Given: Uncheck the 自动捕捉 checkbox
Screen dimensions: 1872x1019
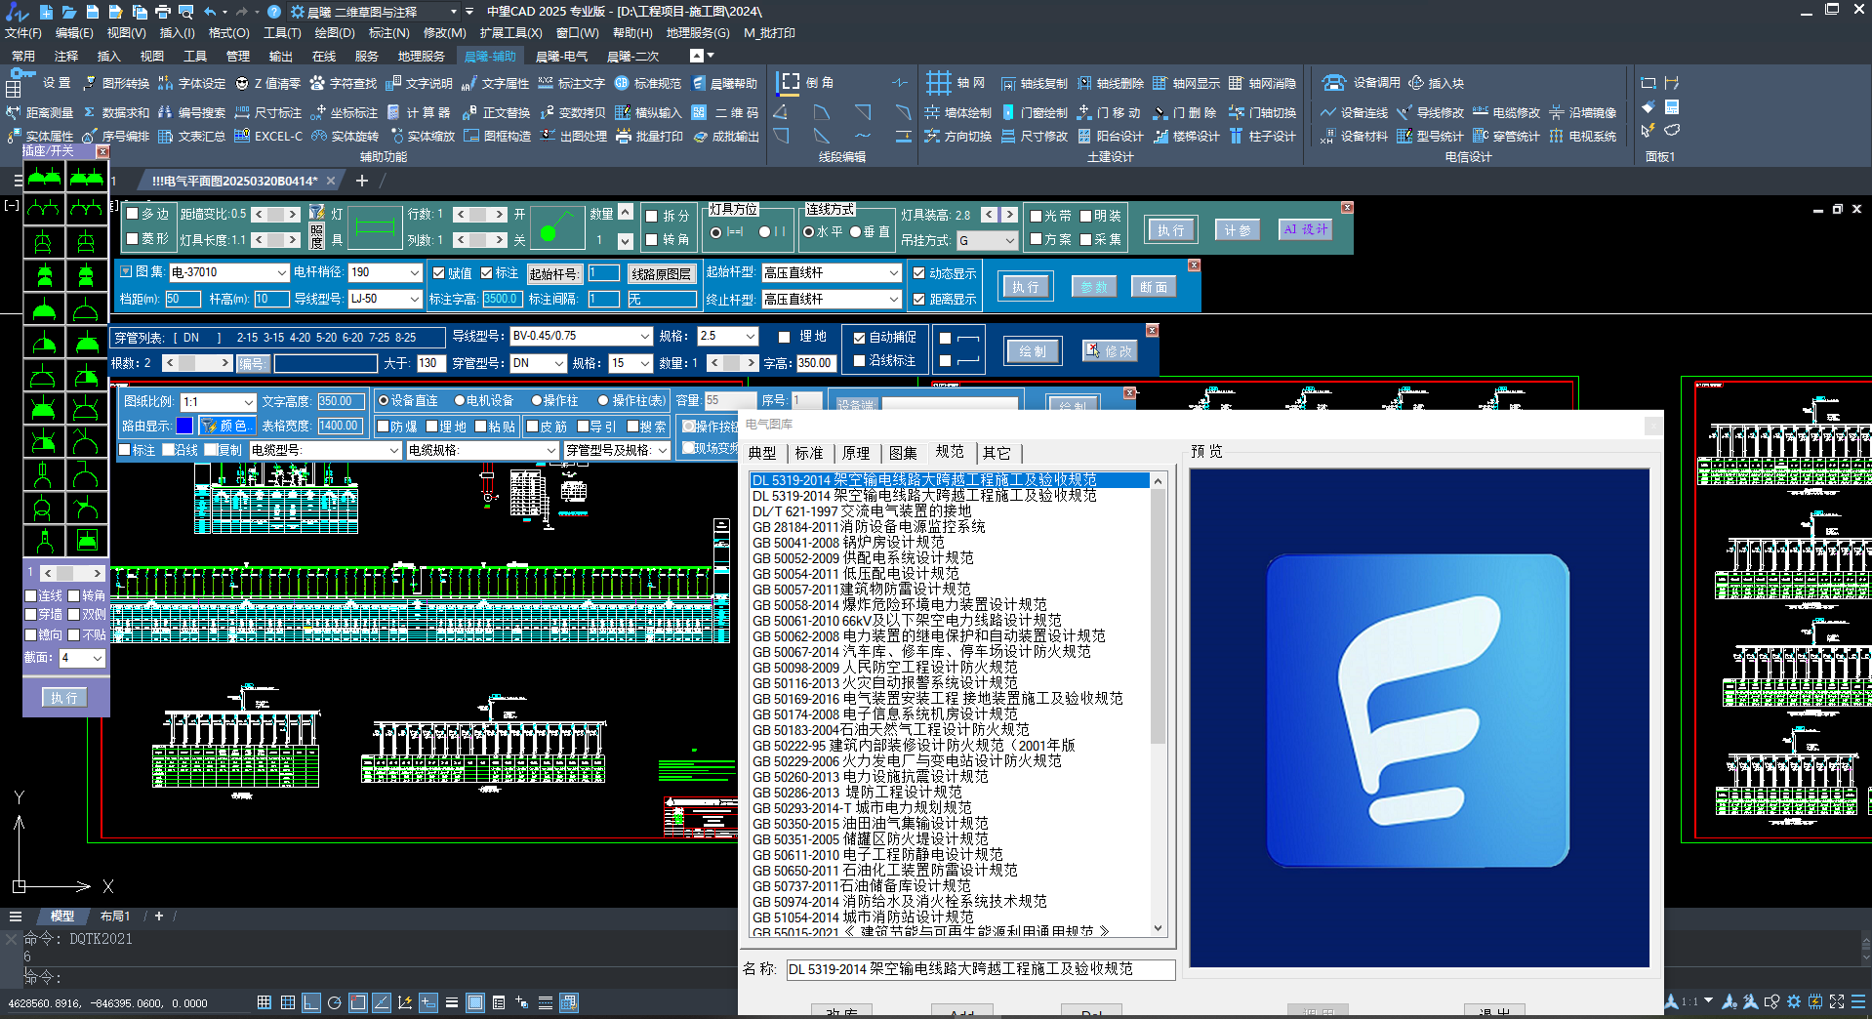Looking at the screenshot, I should click(x=860, y=338).
